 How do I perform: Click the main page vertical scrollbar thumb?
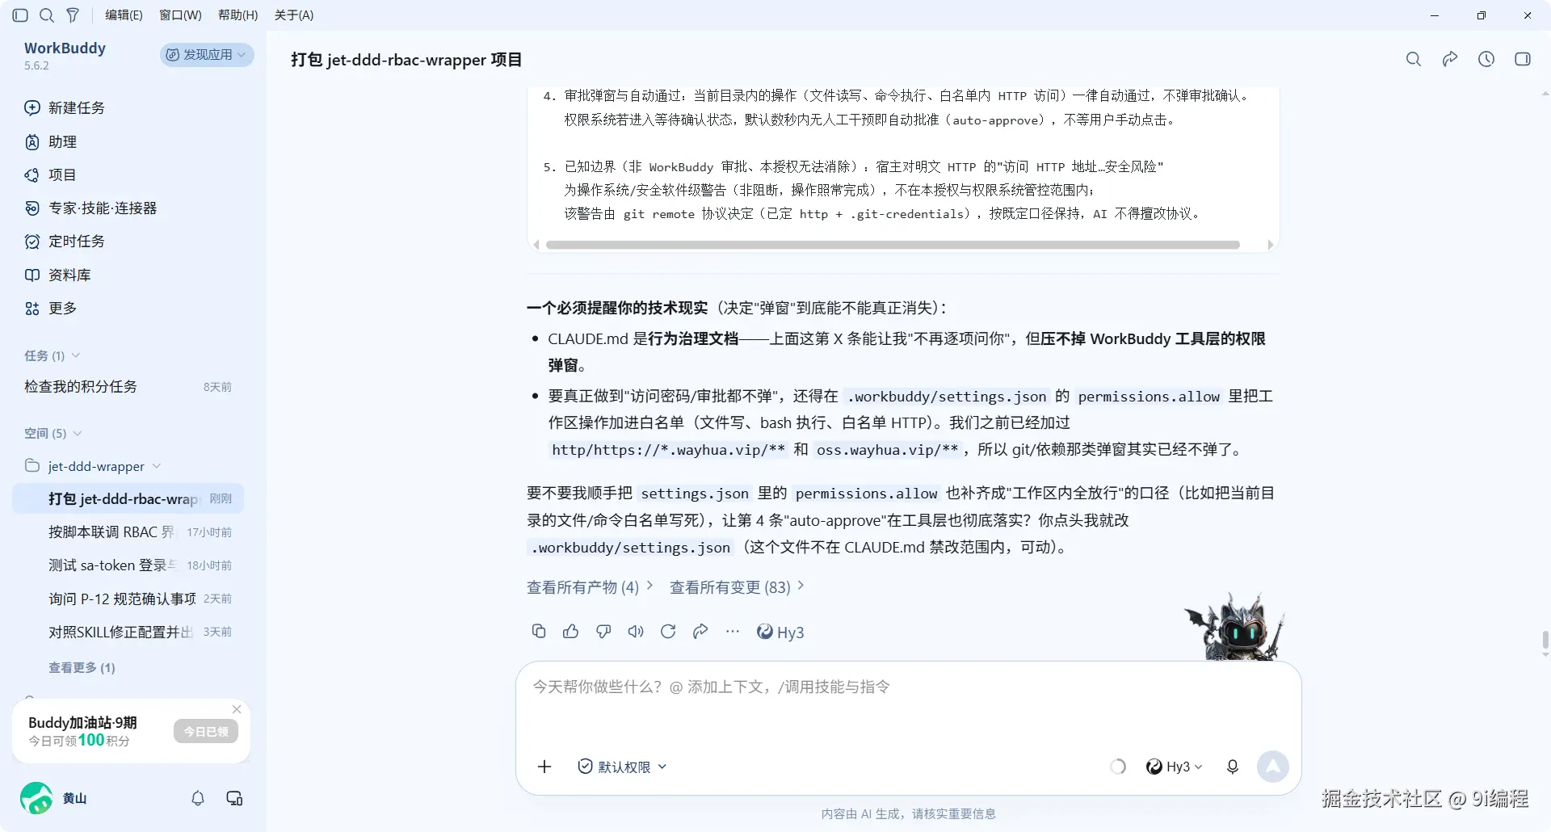[x=1545, y=641]
